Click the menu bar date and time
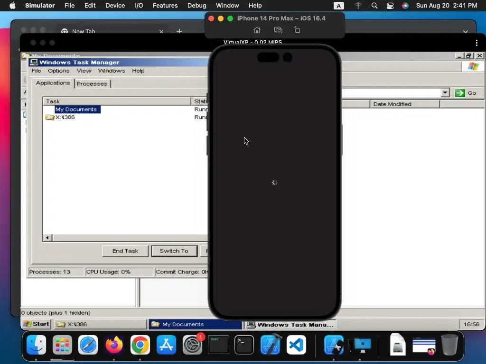This screenshot has width=486, height=364. 446,6
